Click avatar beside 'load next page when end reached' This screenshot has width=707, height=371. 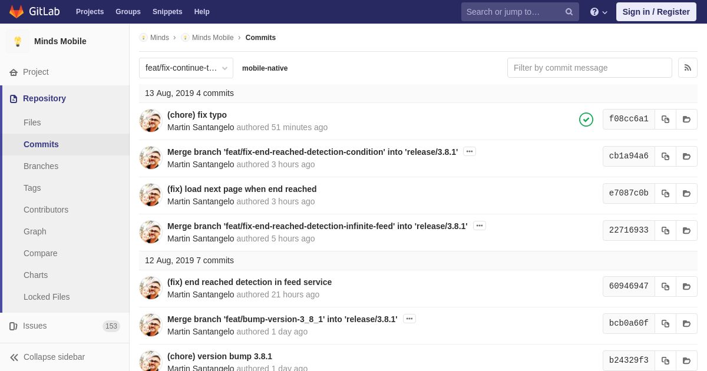pos(151,195)
